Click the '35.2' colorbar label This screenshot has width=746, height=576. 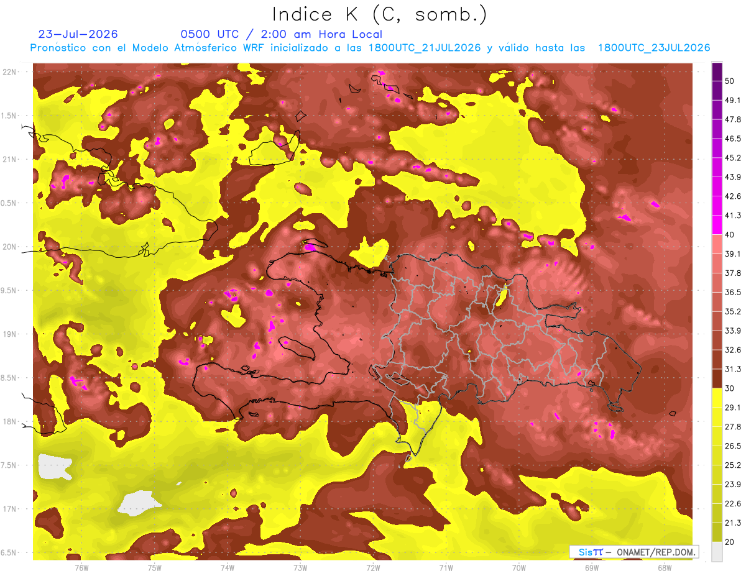[732, 312]
